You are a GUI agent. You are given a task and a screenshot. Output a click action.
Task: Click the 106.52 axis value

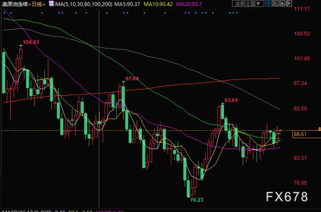coord(302,34)
